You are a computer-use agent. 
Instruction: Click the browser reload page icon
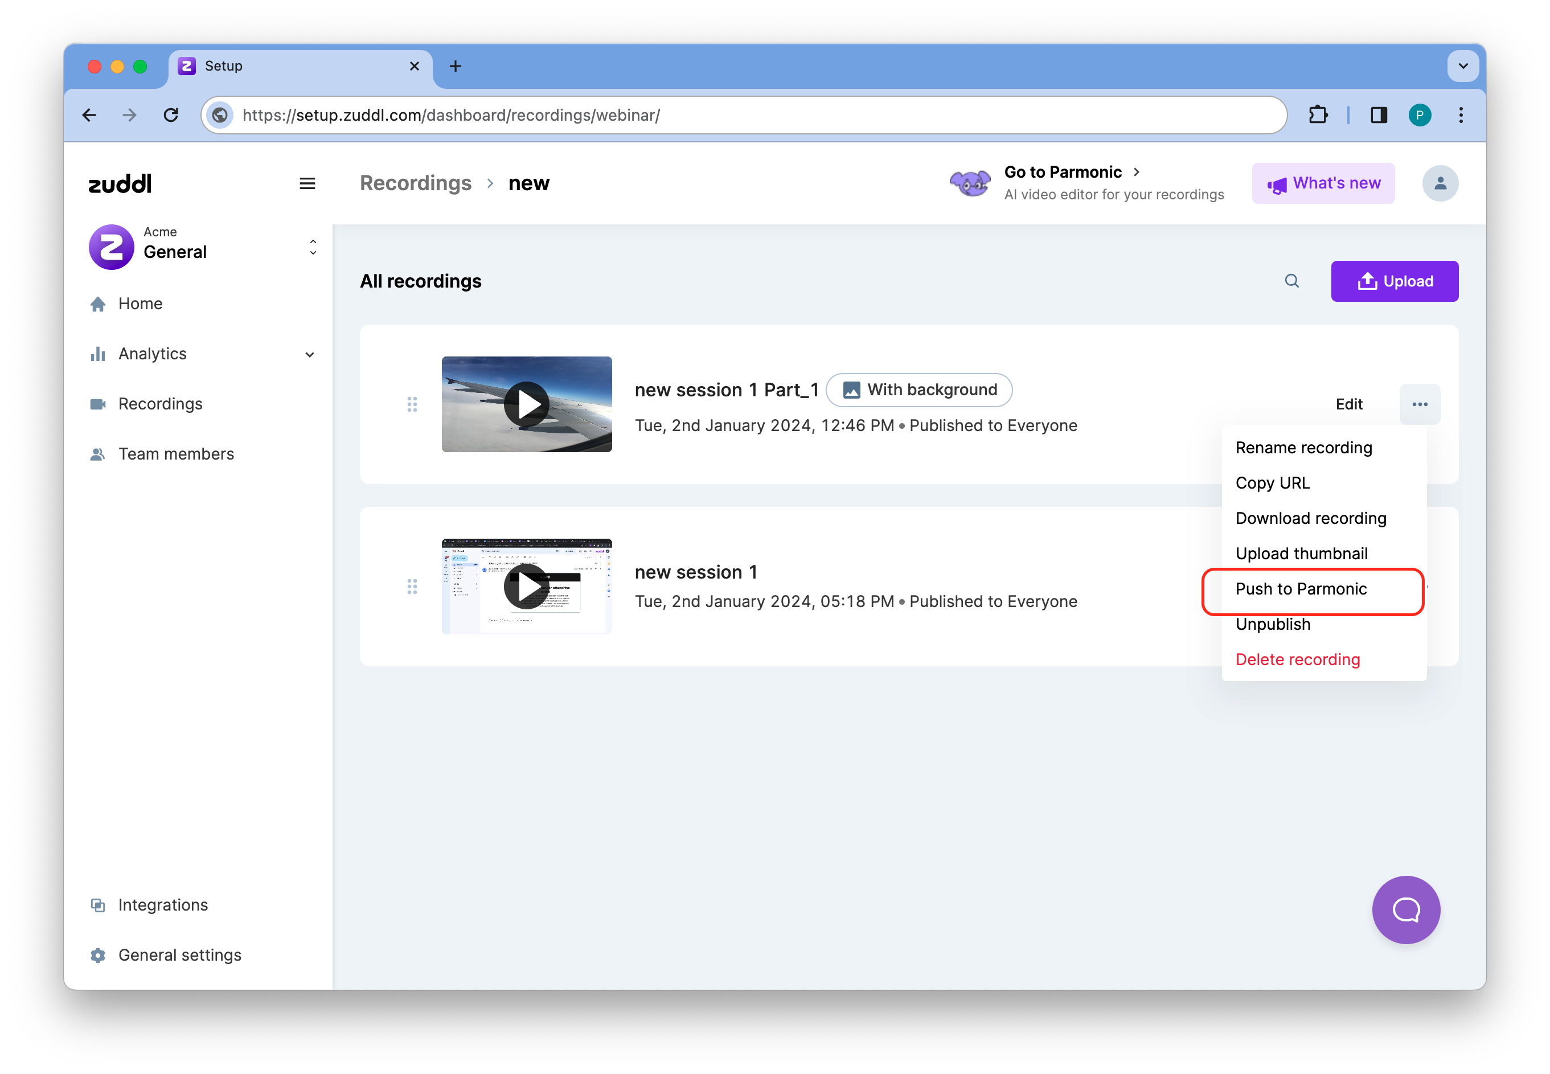[171, 115]
